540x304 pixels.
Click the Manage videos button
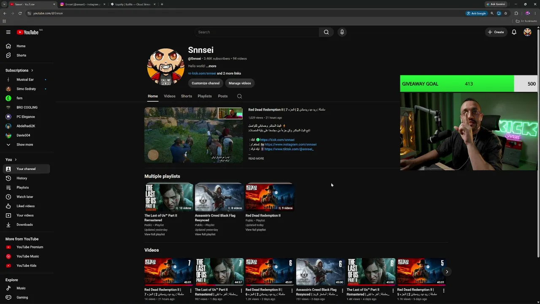click(x=240, y=83)
